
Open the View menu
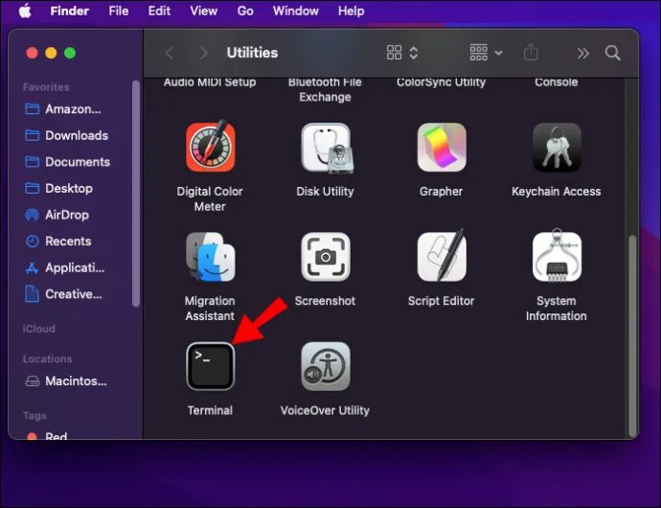point(203,11)
